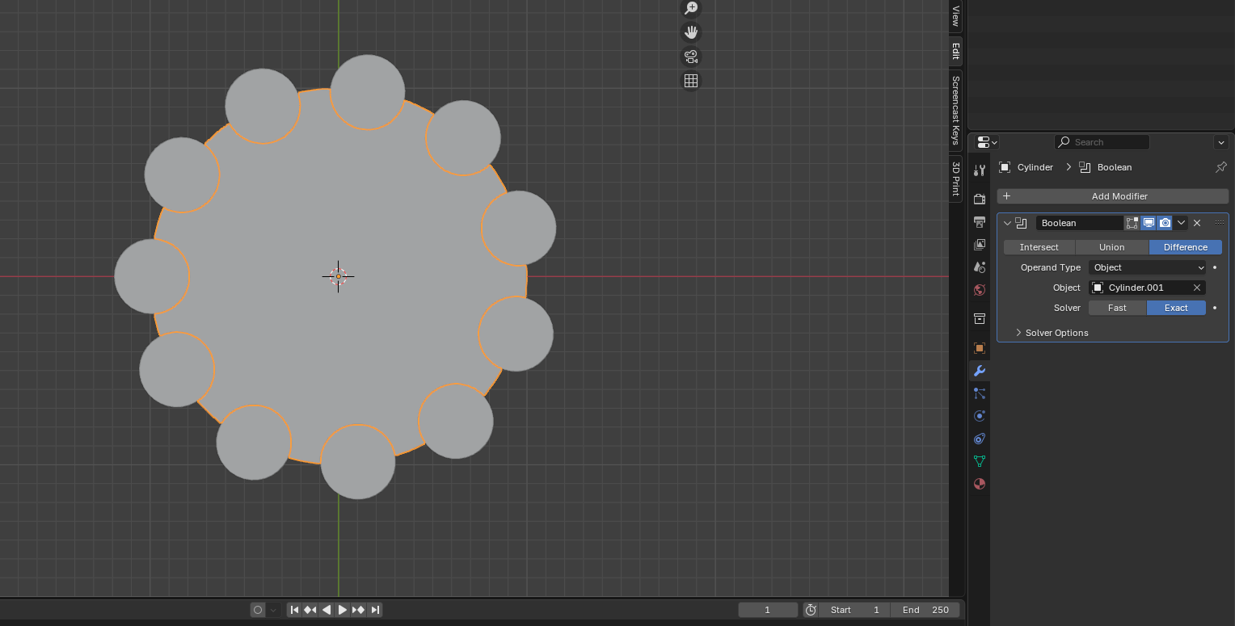Toggle Boolean modifier edit mode display
The width and height of the screenshot is (1235, 626).
1132,223
